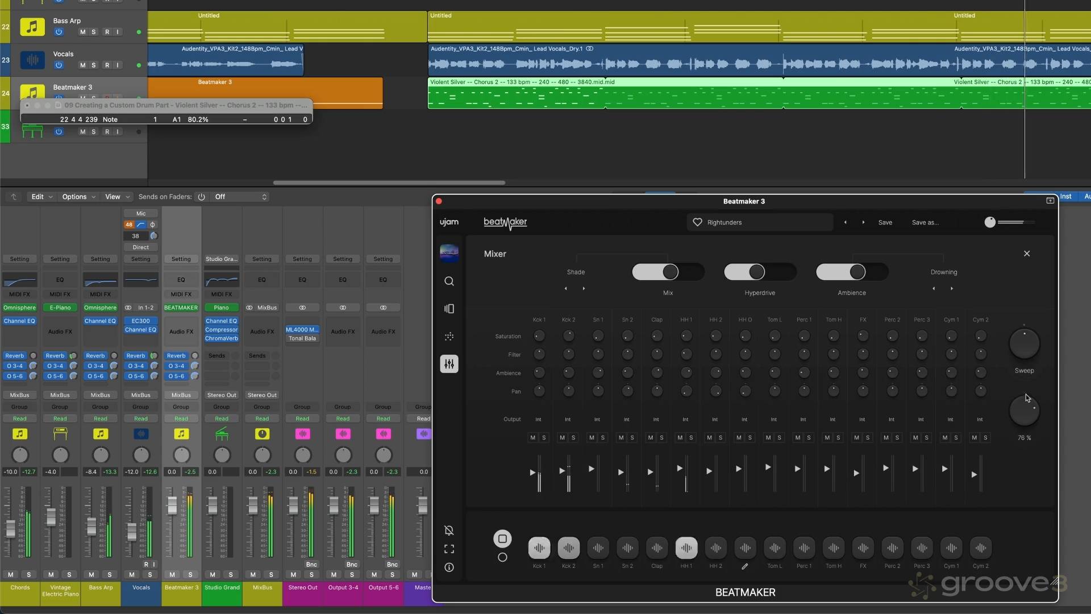Select the Mixer faders icon in Beatmaker sidebar

(x=449, y=364)
